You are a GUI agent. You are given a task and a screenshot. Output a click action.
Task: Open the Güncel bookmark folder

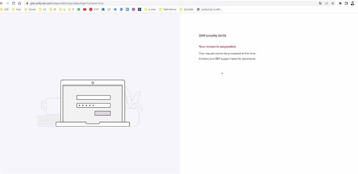pos(30,9)
